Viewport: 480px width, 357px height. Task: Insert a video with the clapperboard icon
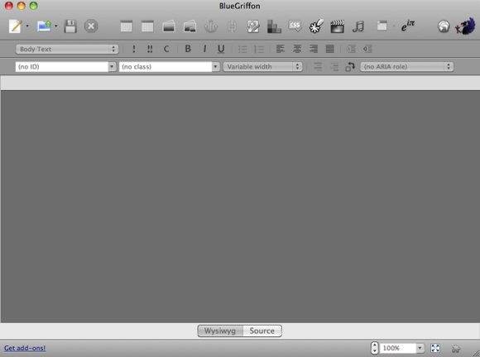338,26
